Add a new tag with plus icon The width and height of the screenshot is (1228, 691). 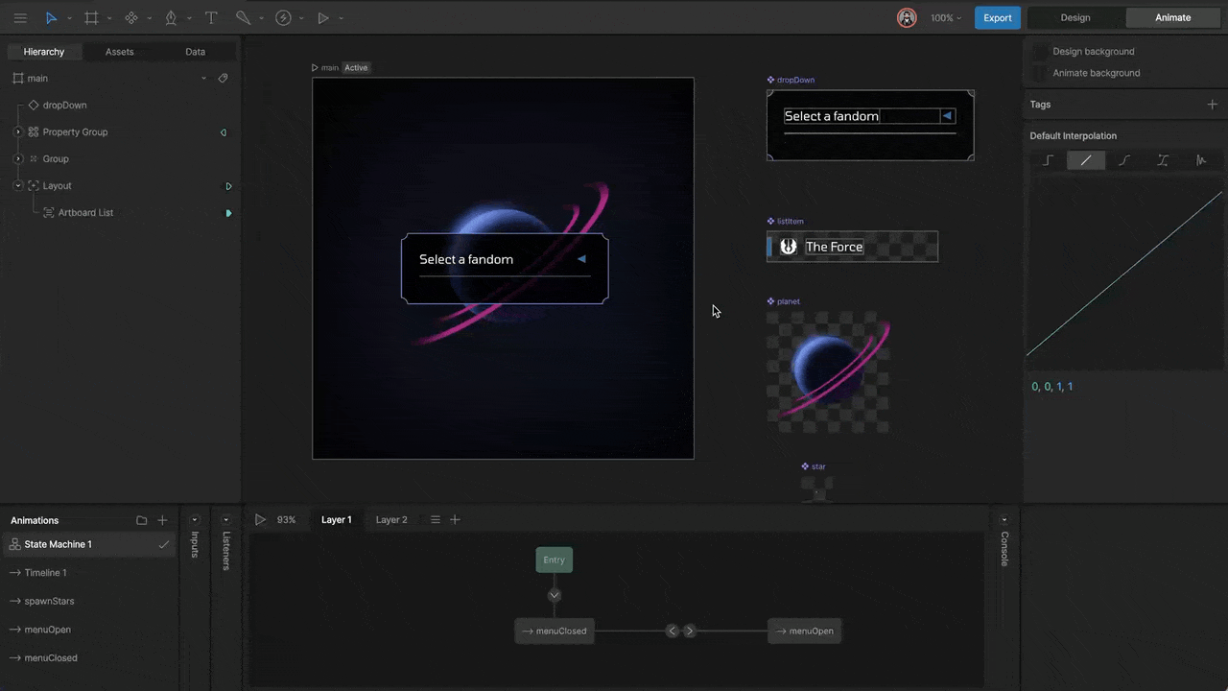(1212, 105)
